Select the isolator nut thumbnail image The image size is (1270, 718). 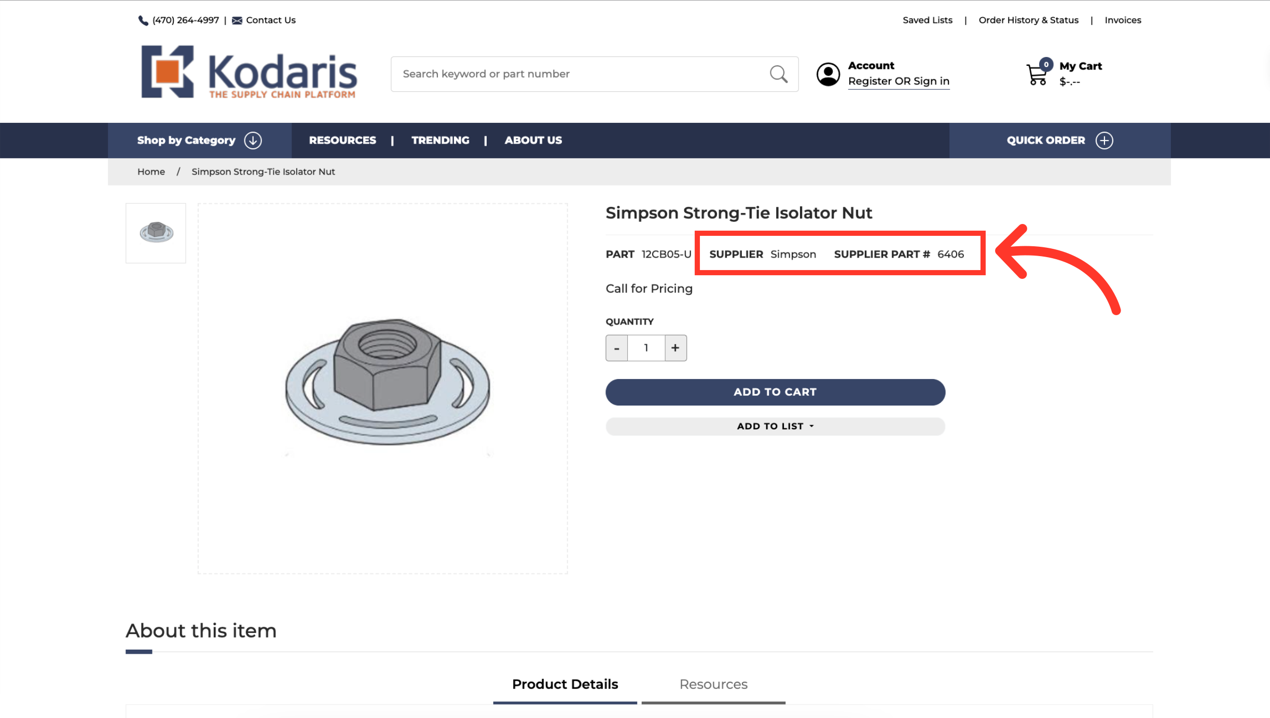156,233
